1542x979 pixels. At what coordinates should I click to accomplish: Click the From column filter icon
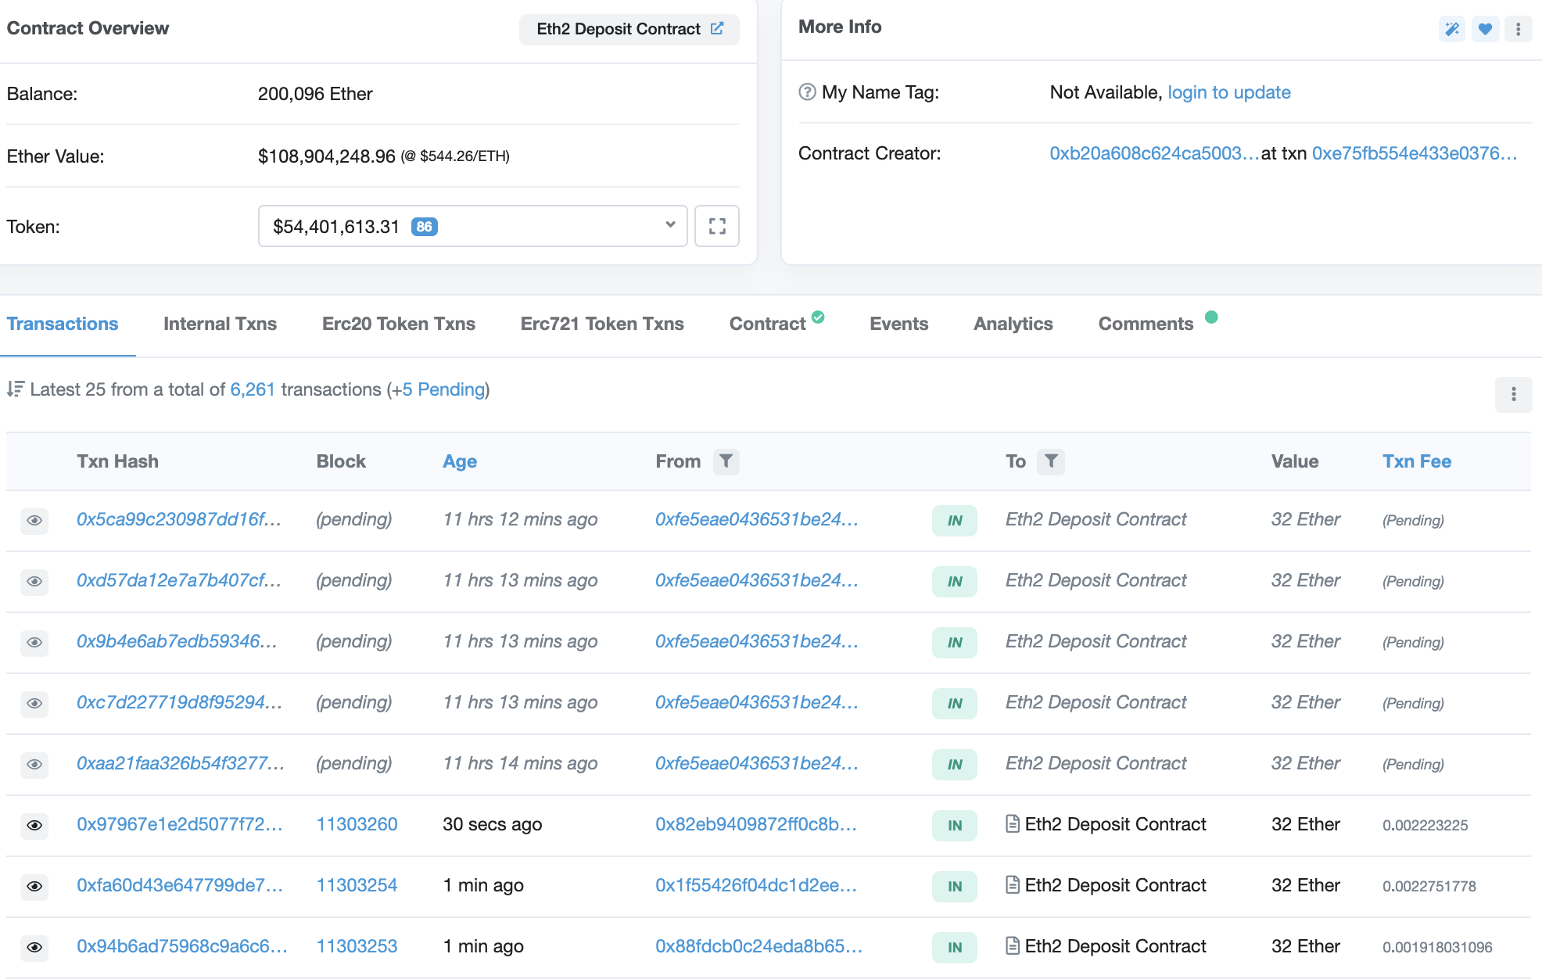pos(726,461)
